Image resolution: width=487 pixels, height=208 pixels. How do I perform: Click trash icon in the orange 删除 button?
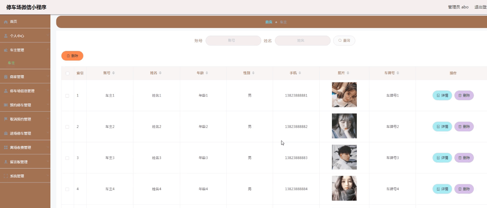(x=68, y=56)
